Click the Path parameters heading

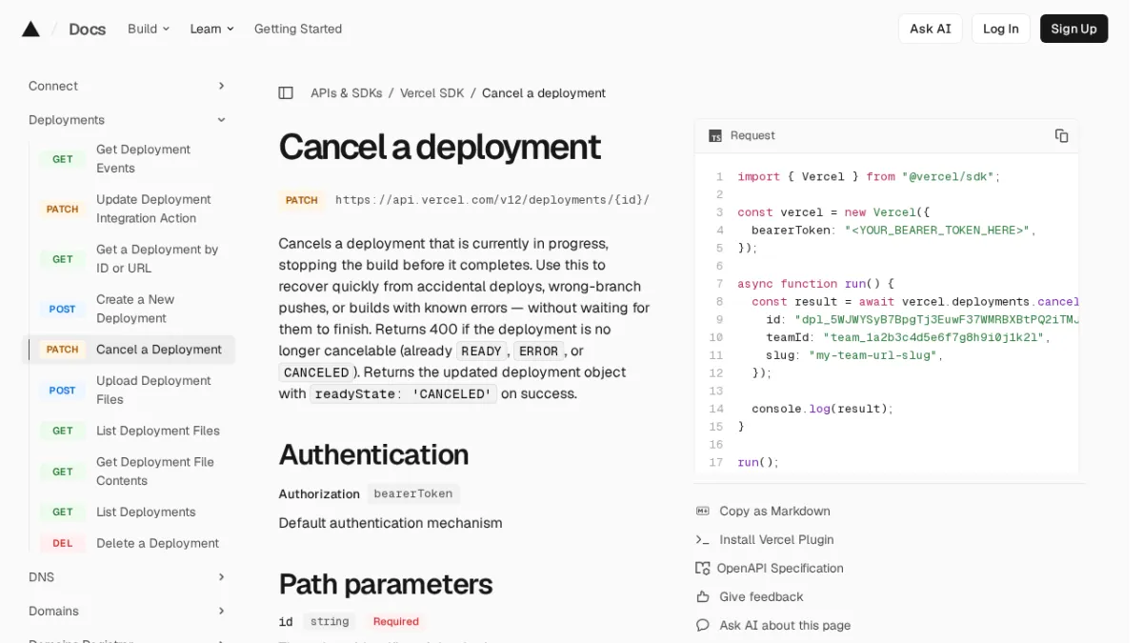click(x=386, y=584)
